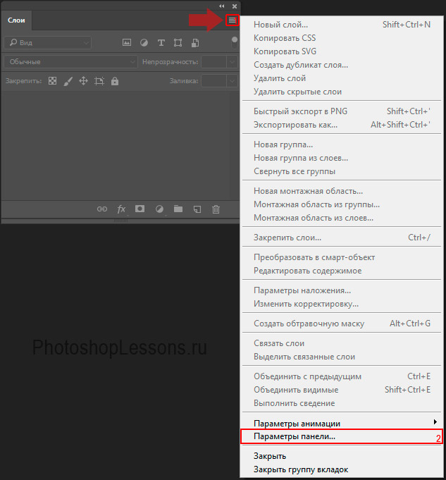Collapse the panel with double arrows
The height and width of the screenshot is (480, 446).
pyautogui.click(x=223, y=6)
